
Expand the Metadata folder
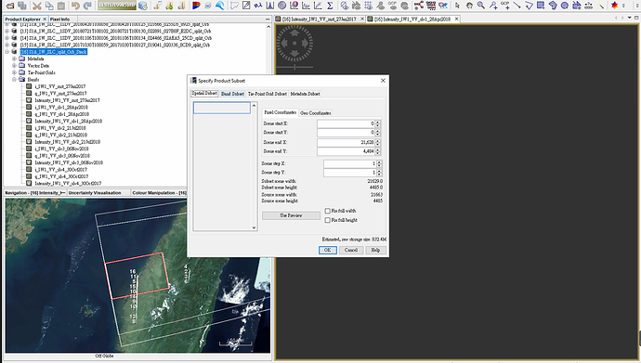(x=14, y=58)
